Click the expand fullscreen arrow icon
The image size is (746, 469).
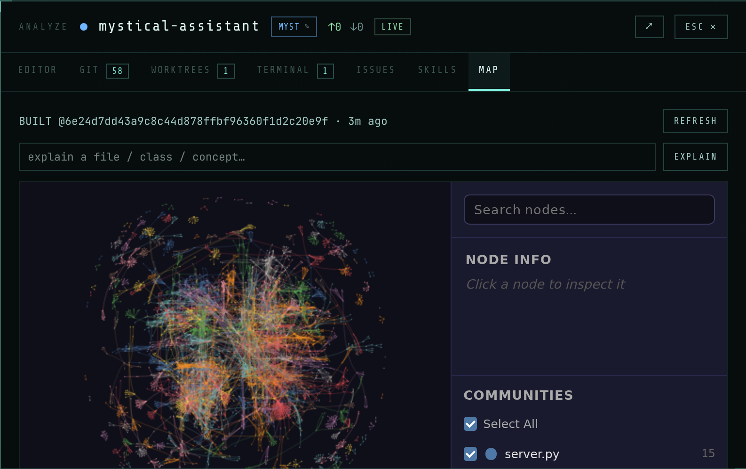(x=649, y=27)
